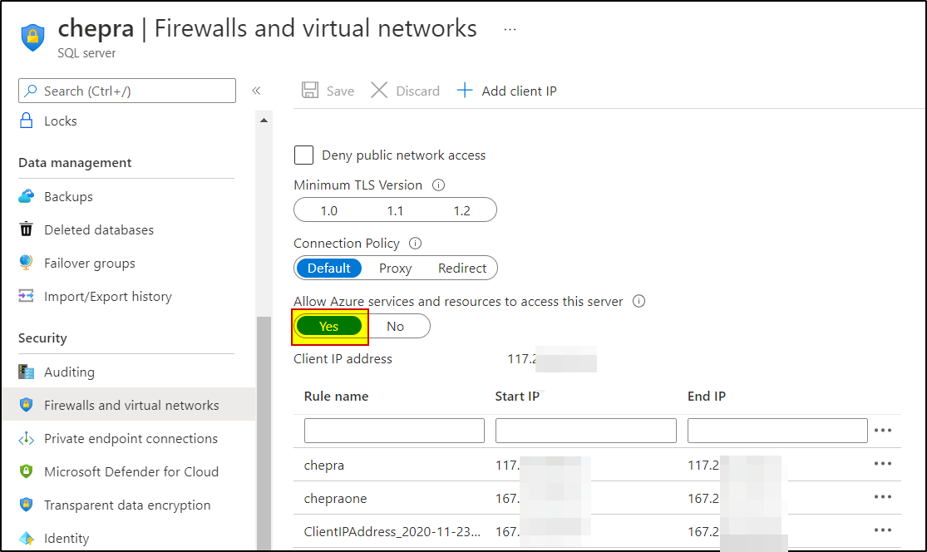Open the Backups section icon

(x=26, y=196)
